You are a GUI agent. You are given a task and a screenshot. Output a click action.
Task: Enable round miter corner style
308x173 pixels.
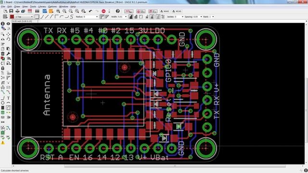pos(102,17)
